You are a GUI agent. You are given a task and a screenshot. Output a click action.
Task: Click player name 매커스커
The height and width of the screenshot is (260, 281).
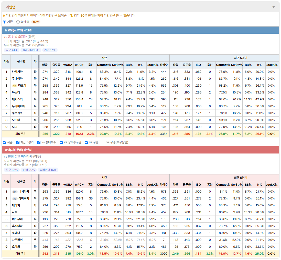click(x=17, y=99)
